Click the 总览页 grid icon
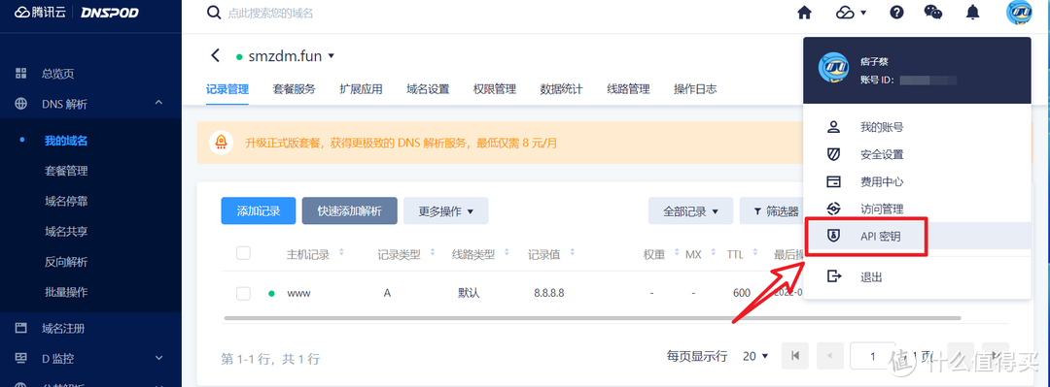Screen dimensions: 1050x387 pyautogui.click(x=20, y=74)
